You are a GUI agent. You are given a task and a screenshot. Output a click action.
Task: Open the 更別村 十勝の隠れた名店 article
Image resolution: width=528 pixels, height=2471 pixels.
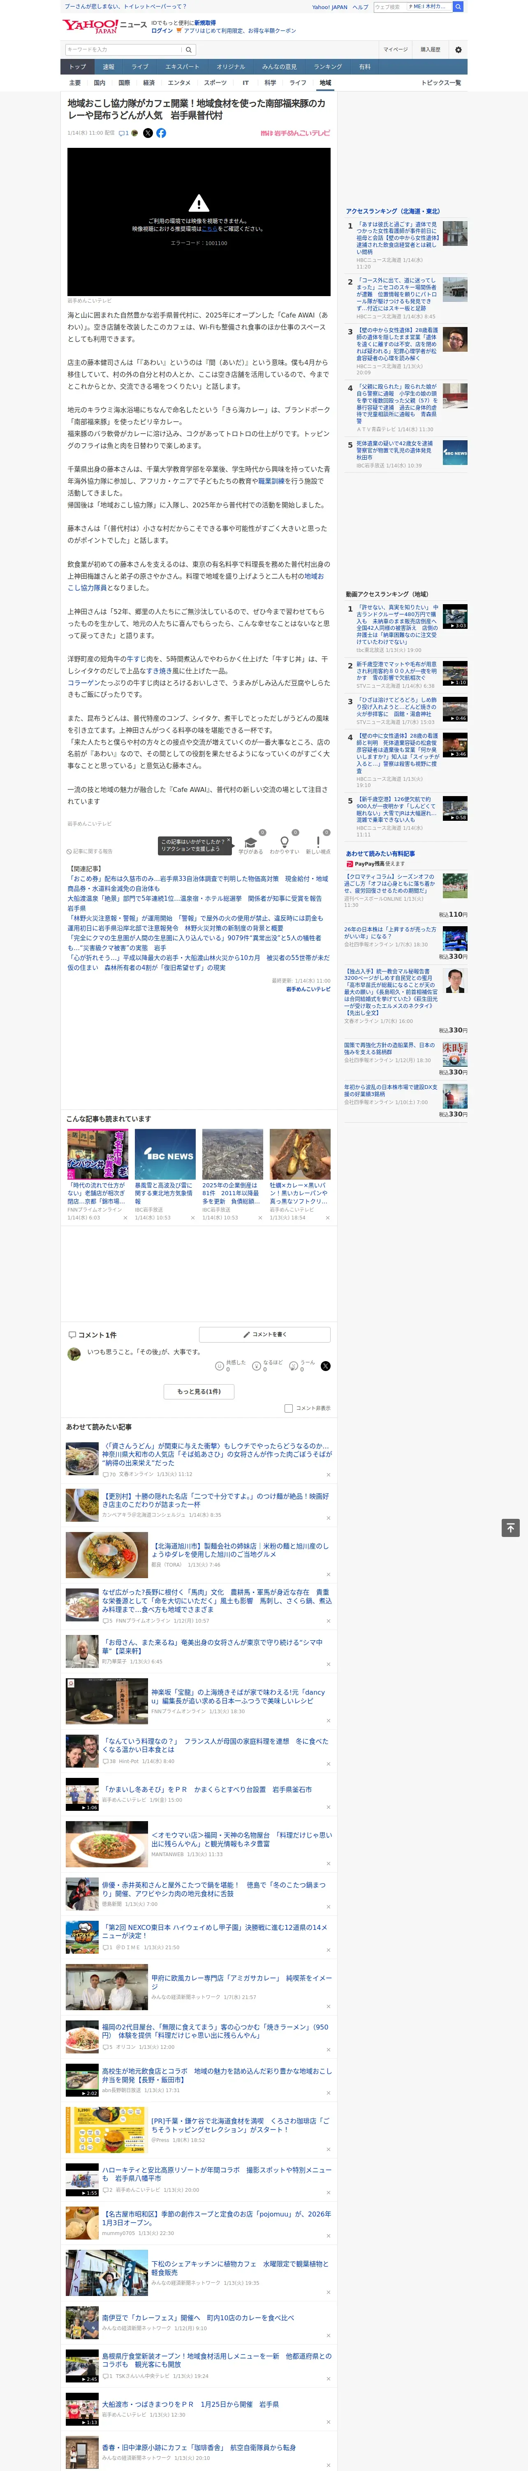tap(215, 1501)
